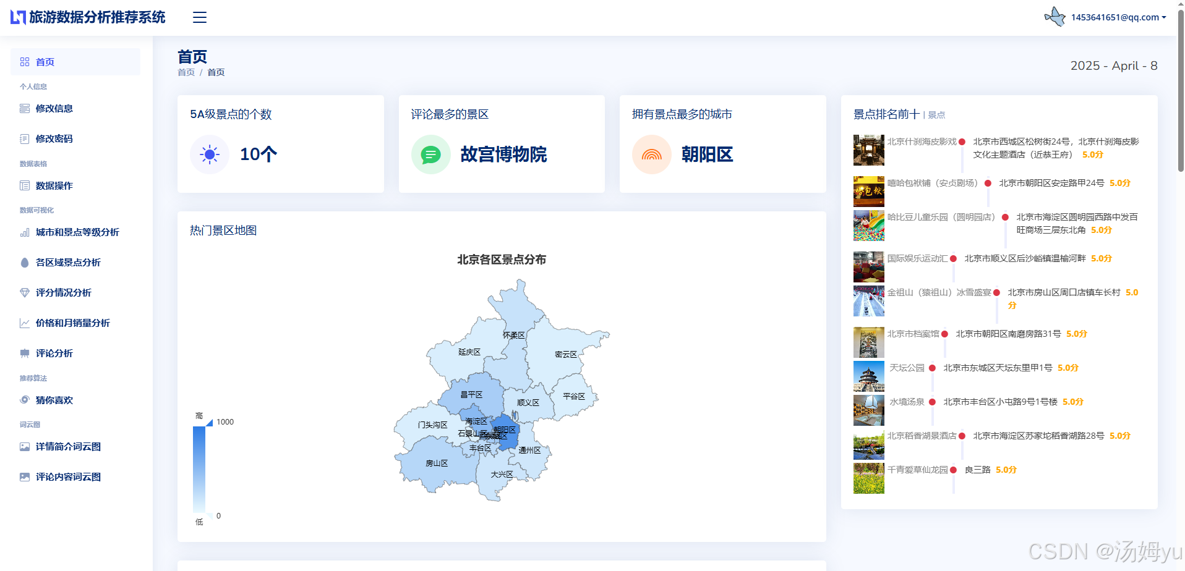Open 评分情况分析 via its shield icon

(x=25, y=292)
